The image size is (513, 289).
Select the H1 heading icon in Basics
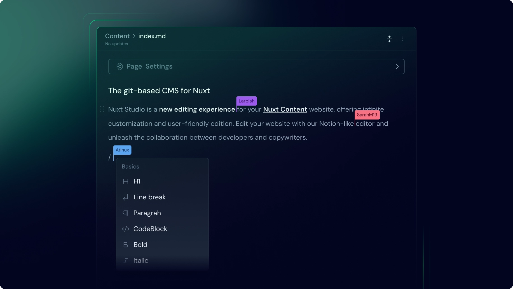point(125,181)
